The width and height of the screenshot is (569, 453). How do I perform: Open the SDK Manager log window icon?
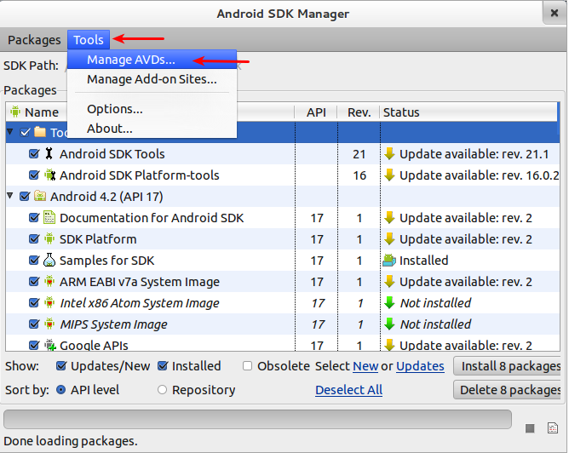click(x=553, y=428)
